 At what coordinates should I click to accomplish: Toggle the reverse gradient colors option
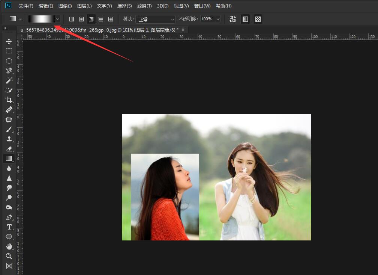pos(232,19)
